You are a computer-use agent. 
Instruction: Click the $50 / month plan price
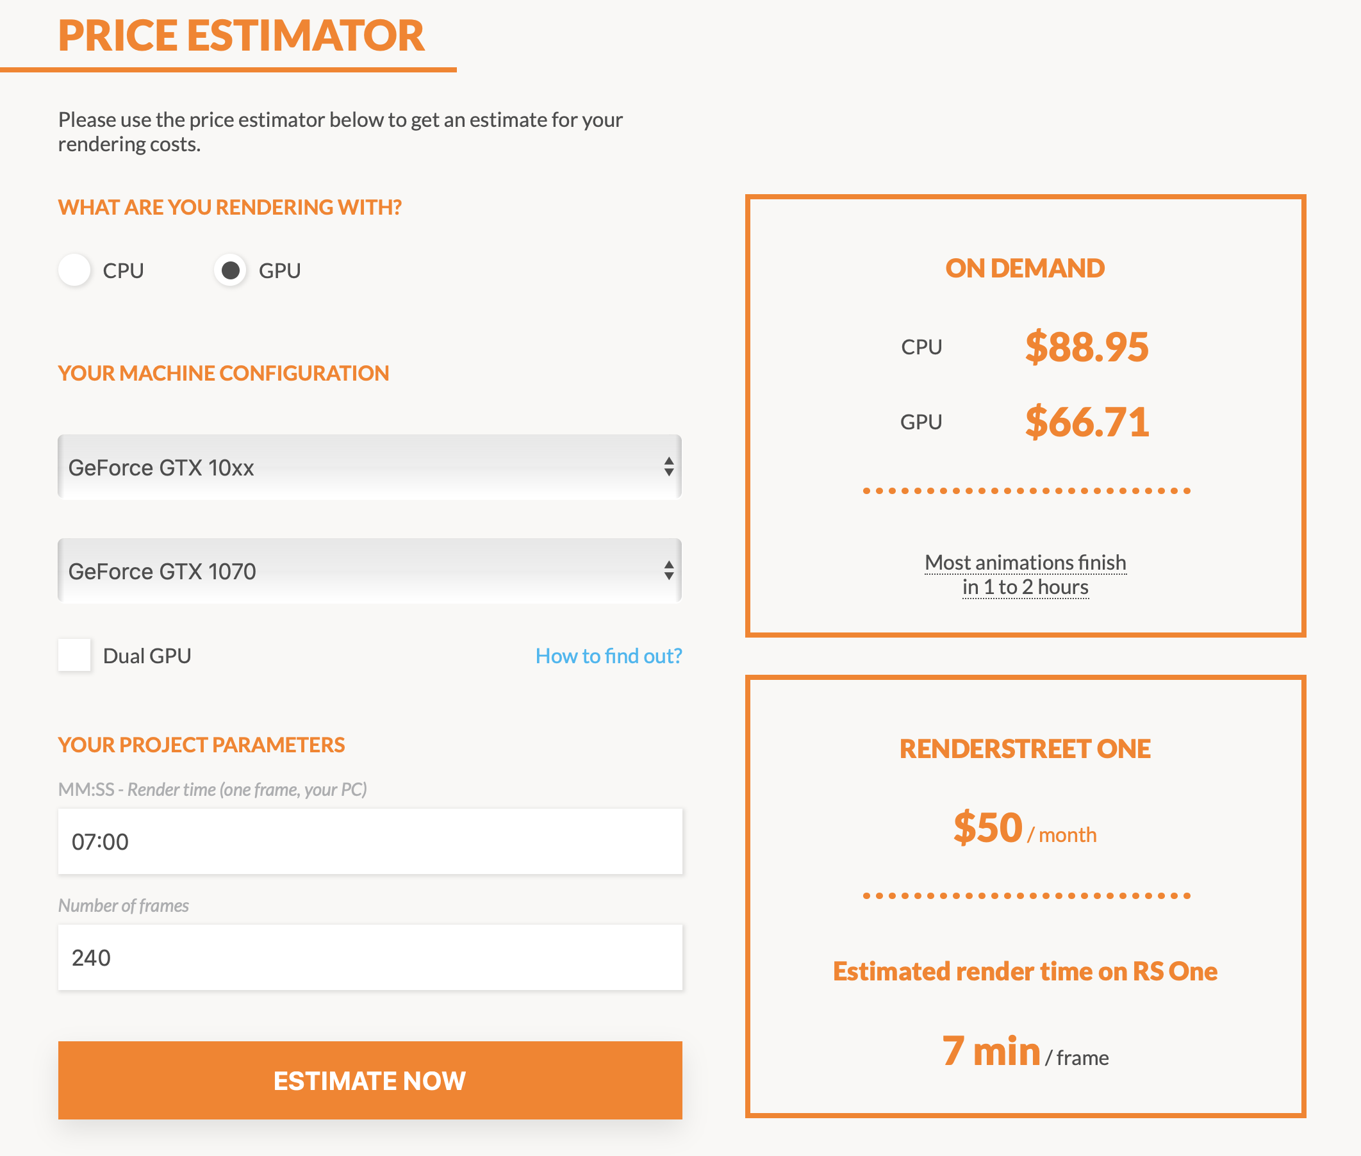coord(1024,829)
